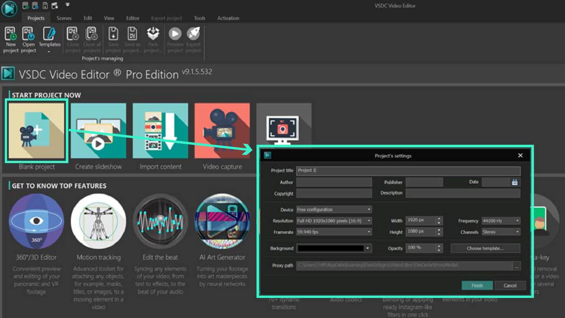Screen dimensions: 565x318
Task: Click the Opacity stepper field
Action: click(424, 248)
